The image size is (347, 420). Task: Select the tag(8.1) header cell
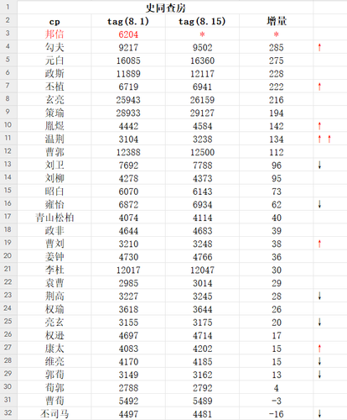pos(128,21)
